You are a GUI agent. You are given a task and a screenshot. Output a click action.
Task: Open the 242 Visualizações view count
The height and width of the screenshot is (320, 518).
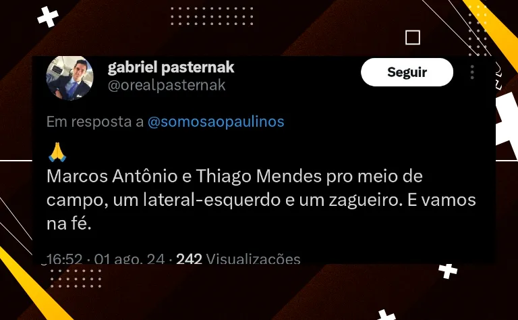238,259
